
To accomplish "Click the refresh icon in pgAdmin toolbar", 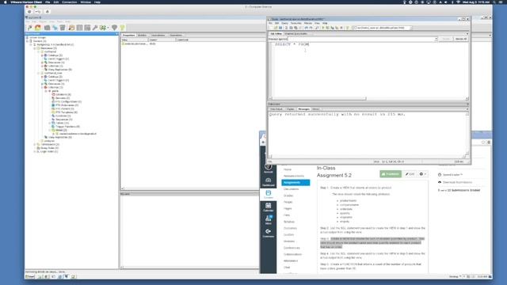I will tap(38, 28).
